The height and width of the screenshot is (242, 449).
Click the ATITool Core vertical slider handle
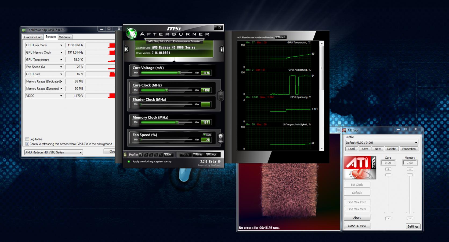point(388,175)
